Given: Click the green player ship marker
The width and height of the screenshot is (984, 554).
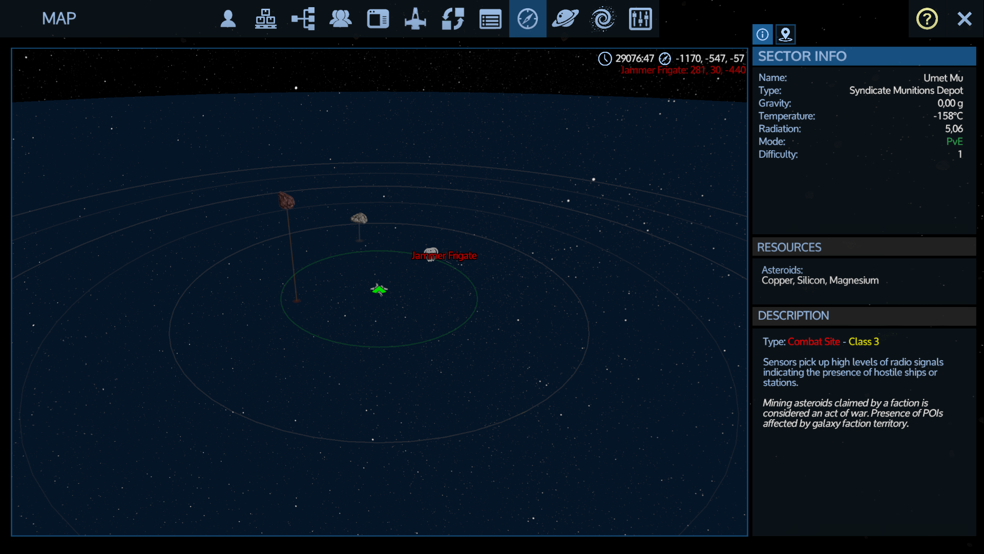Looking at the screenshot, I should point(379,290).
